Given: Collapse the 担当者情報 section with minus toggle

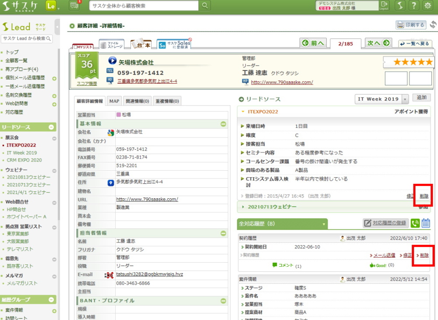Looking at the screenshot, I should [223, 233].
